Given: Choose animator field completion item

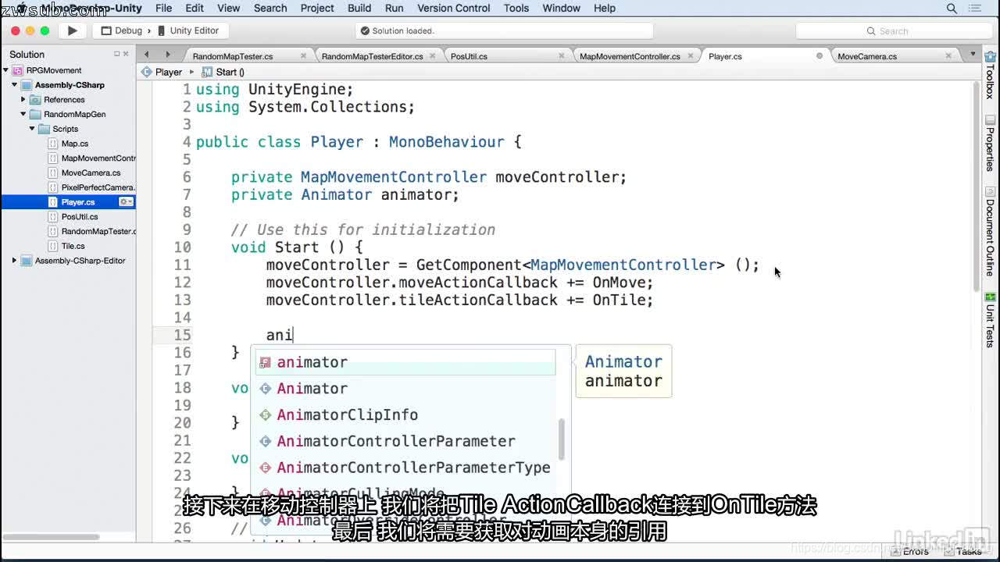Looking at the screenshot, I should click(405, 362).
